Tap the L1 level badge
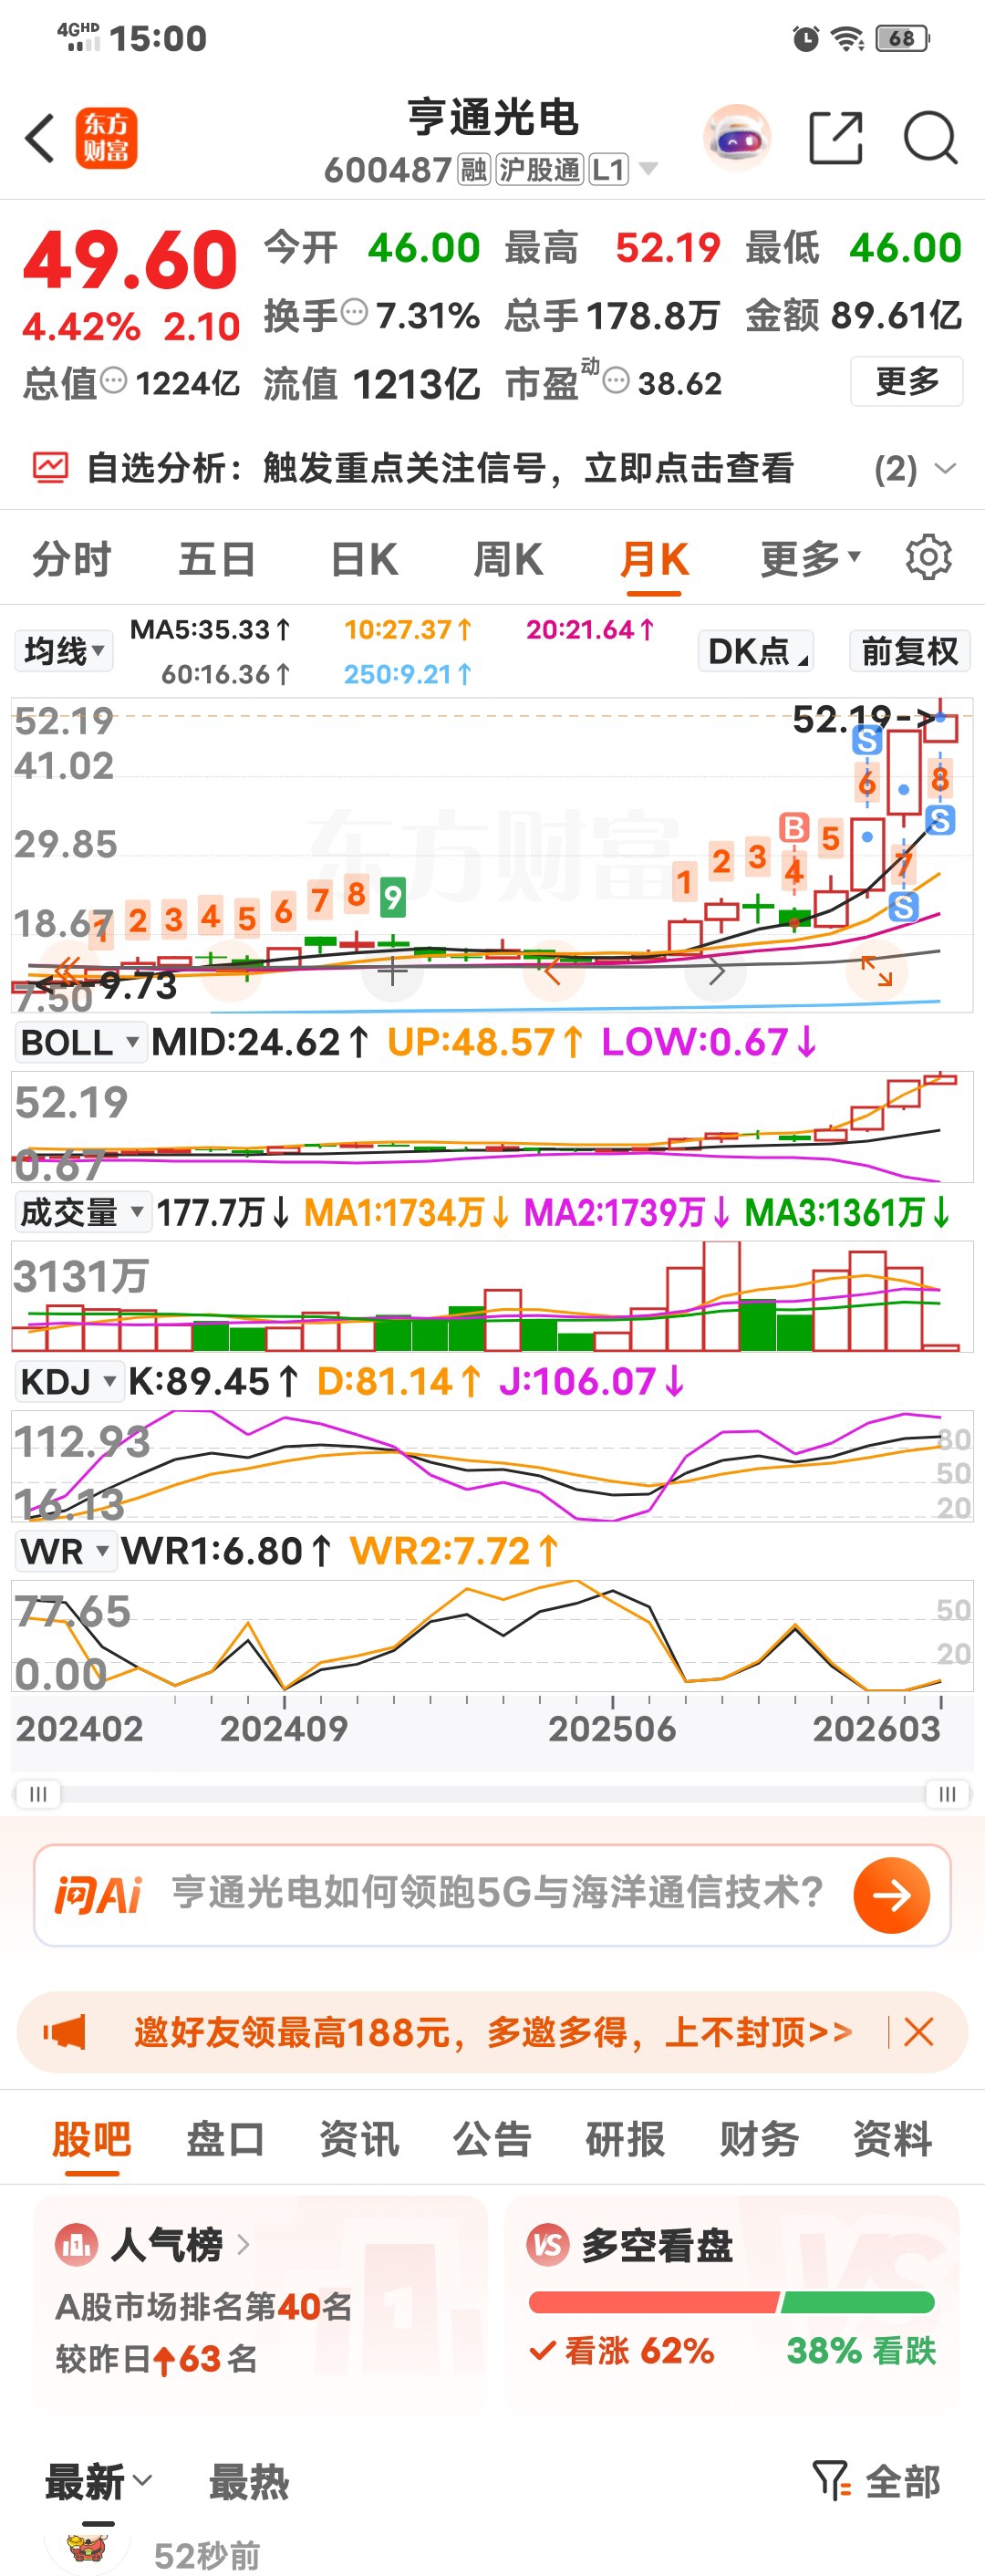Screen dimensions: 985x2576 [608, 170]
